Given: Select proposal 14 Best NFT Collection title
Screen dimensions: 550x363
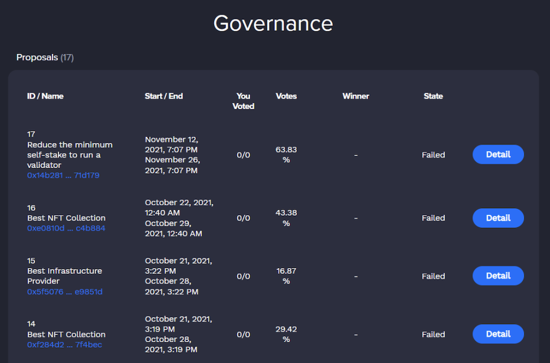Looking at the screenshot, I should 66,334.
